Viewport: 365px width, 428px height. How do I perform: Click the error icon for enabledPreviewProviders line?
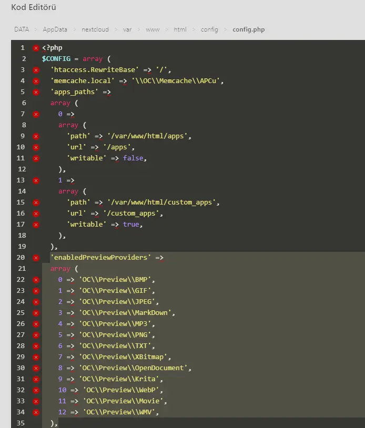click(x=36, y=258)
